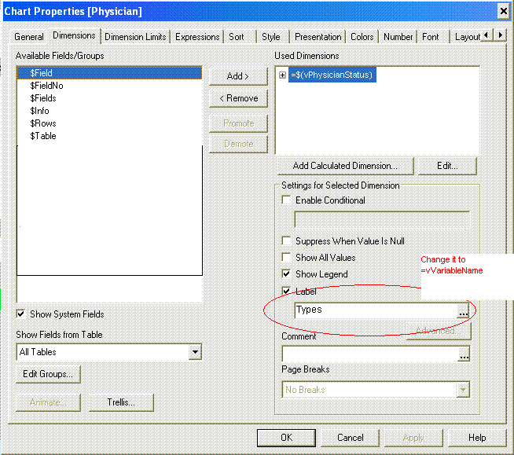Viewport: 514px width, 455px height.
Task: Select $Field in available fields
Action: 109,73
